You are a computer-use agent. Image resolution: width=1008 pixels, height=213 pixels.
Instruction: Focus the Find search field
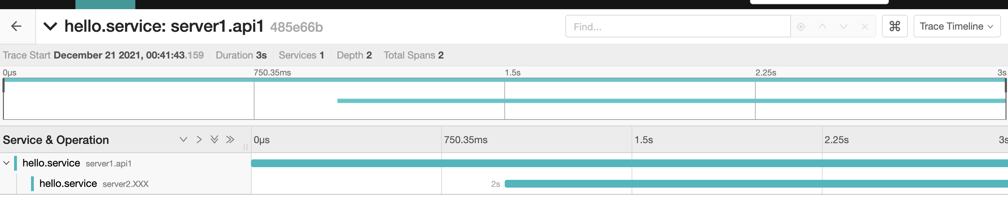click(x=677, y=26)
